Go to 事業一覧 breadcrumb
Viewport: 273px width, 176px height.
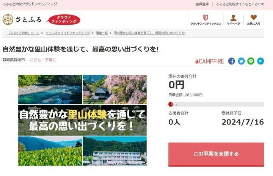[x=102, y=33]
